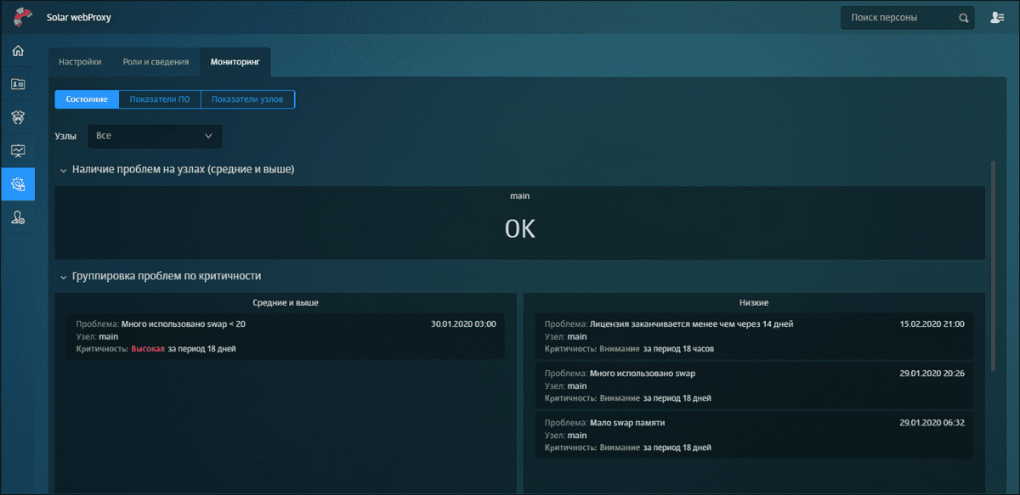Viewport: 1020px width, 495px height.
Task: Select the Состояние view button
Action: pos(87,99)
